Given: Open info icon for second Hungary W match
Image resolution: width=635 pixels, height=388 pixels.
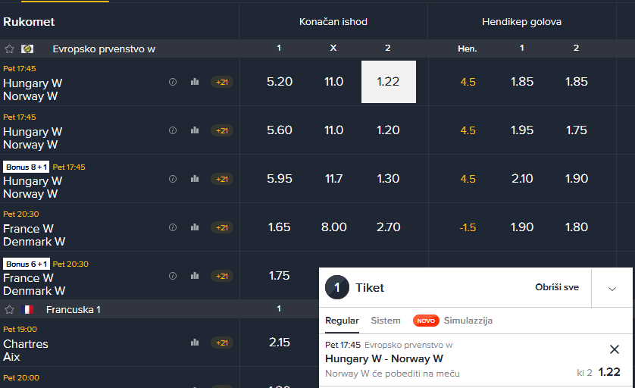Looking at the screenshot, I should (173, 130).
